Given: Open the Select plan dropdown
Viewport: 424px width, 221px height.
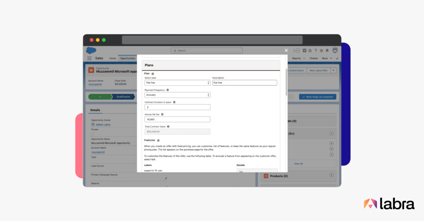Looking at the screenshot, I should (x=177, y=83).
